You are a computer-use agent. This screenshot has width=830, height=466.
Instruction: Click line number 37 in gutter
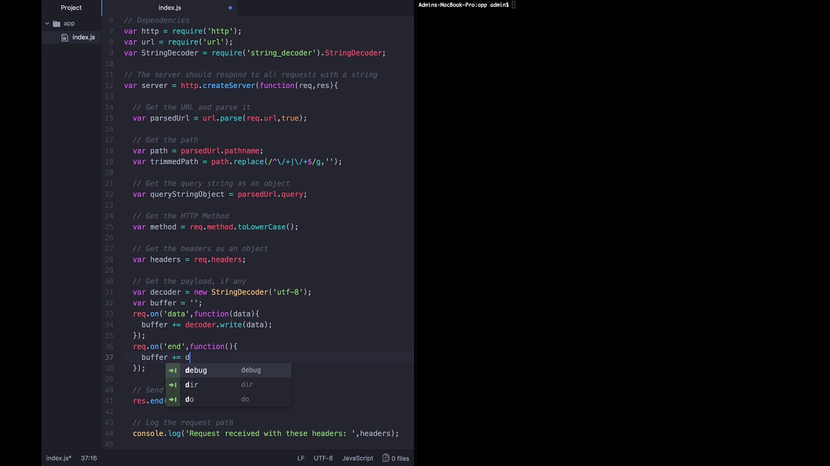point(110,357)
